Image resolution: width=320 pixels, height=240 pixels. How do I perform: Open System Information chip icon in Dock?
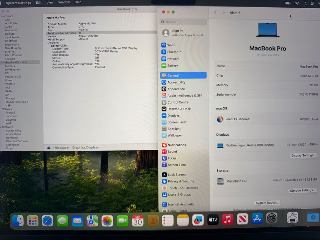[292, 217]
